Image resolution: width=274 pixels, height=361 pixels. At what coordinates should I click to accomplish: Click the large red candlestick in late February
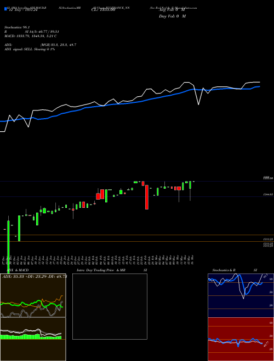point(146,197)
